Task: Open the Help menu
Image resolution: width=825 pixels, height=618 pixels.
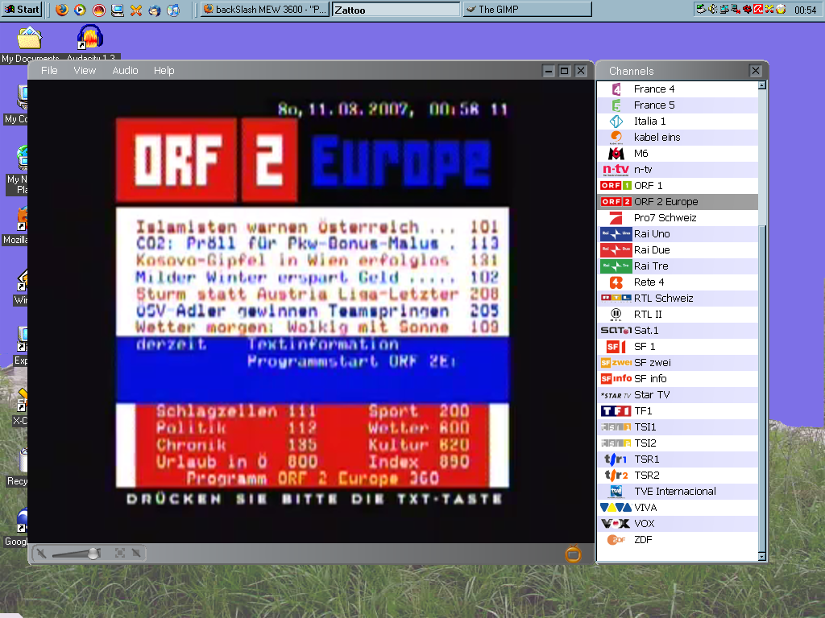Action: 164,71
